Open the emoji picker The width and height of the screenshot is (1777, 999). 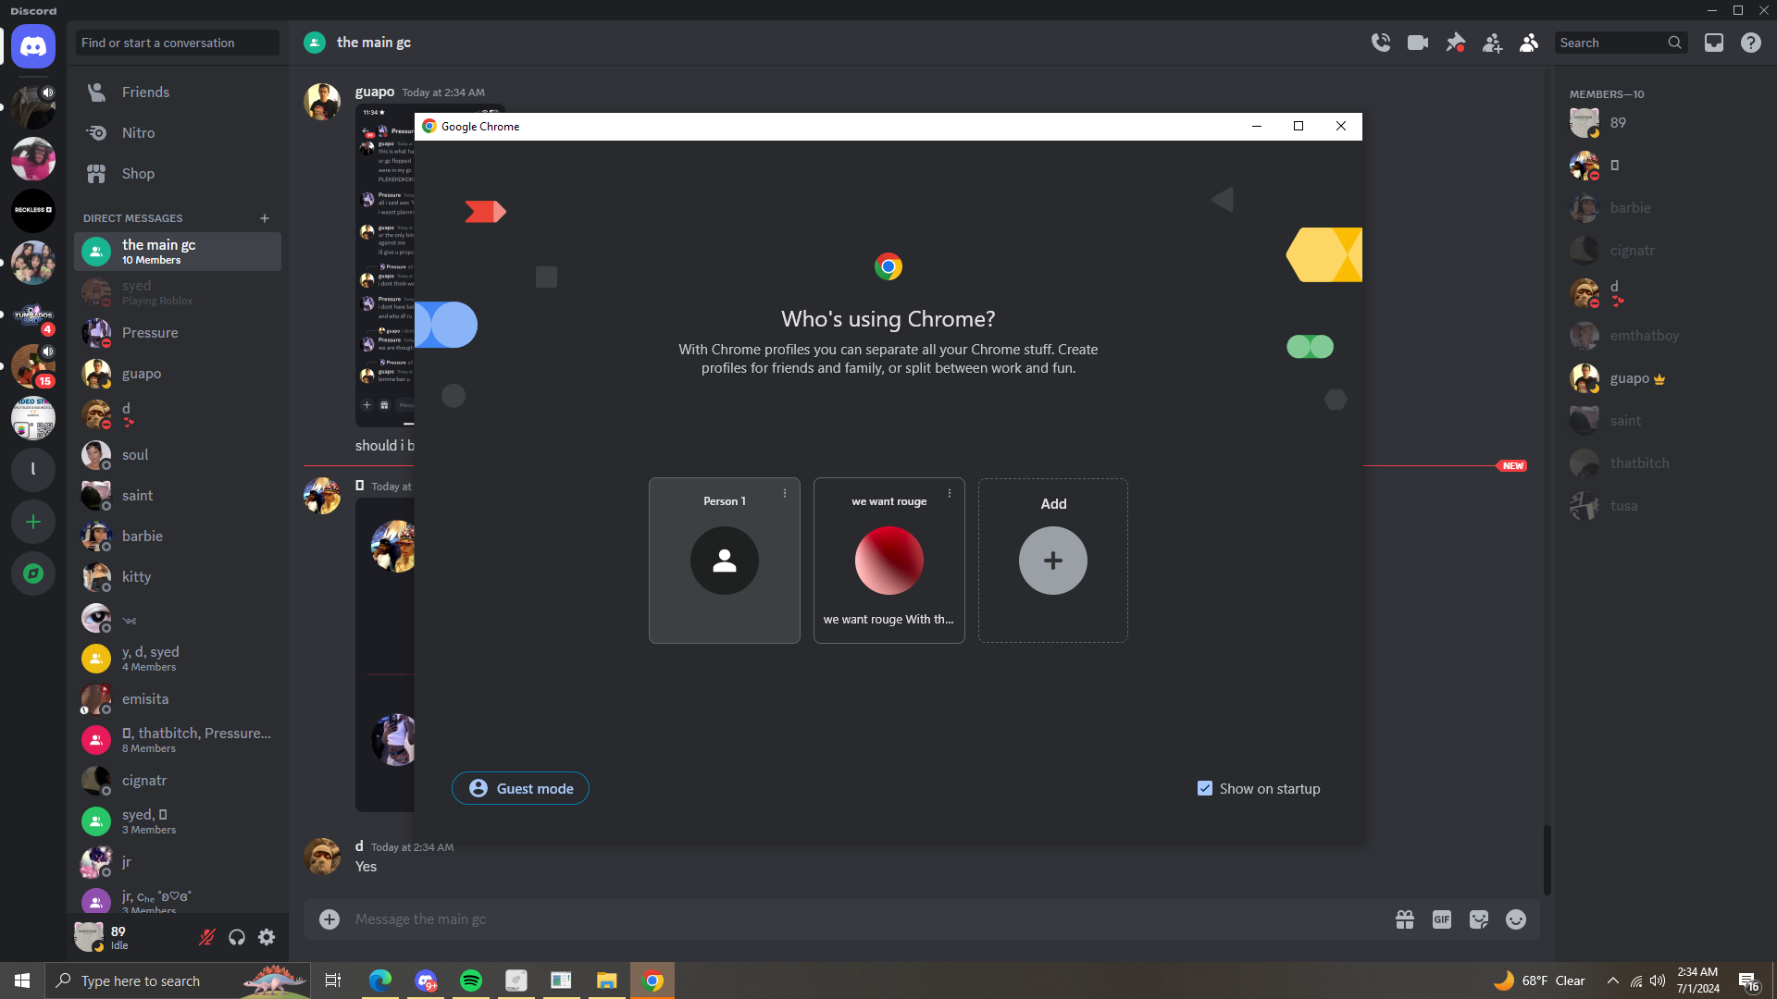[x=1516, y=919]
